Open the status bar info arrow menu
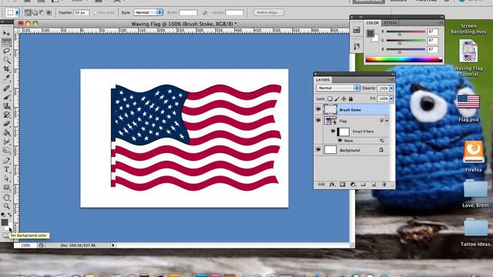 pos(113,245)
